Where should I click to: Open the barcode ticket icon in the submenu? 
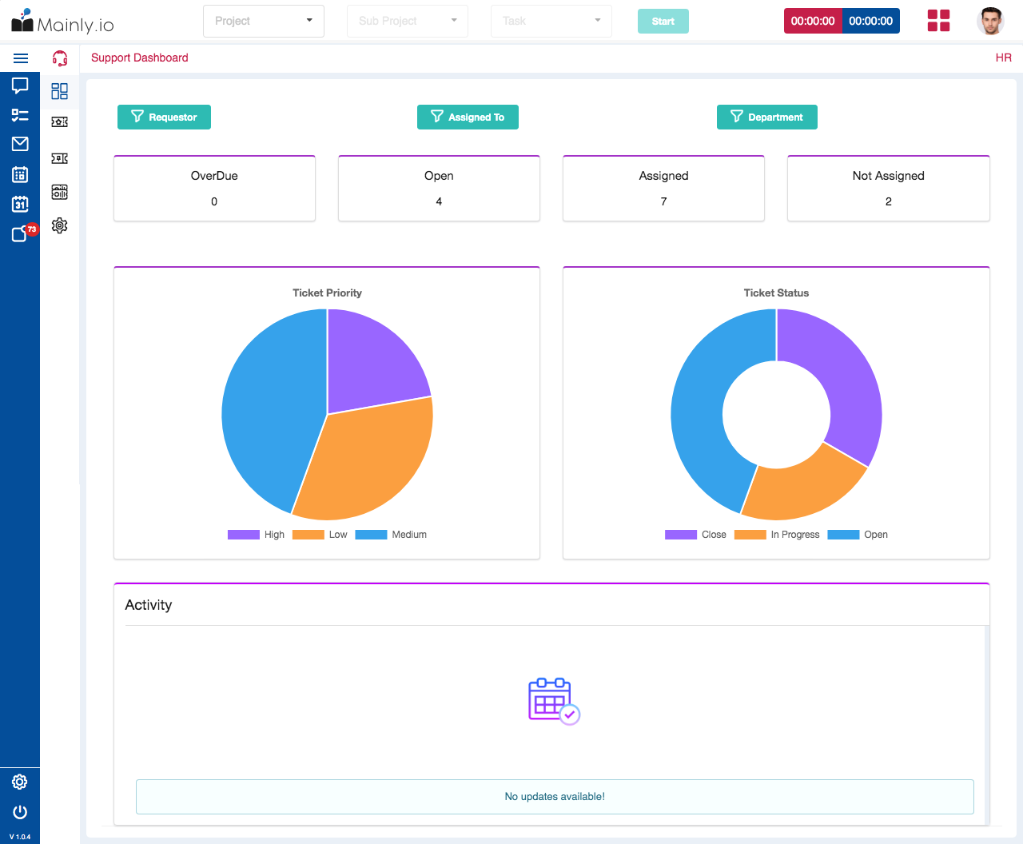tap(60, 192)
